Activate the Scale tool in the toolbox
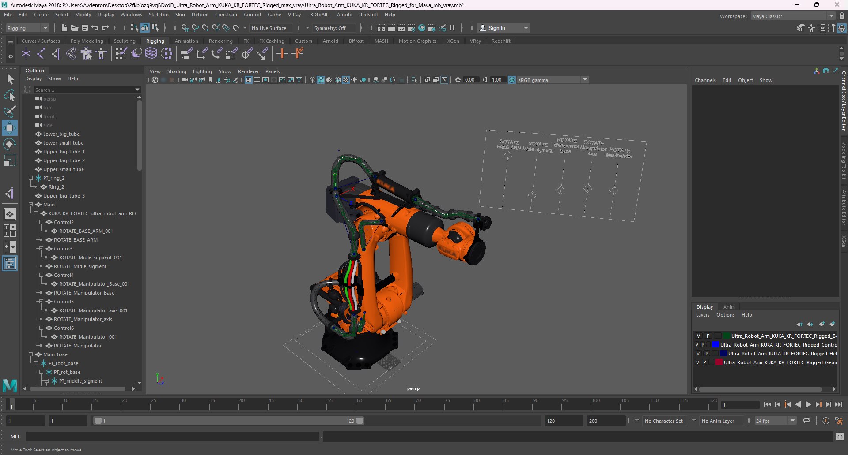Screen dimensions: 848x455 coord(10,160)
